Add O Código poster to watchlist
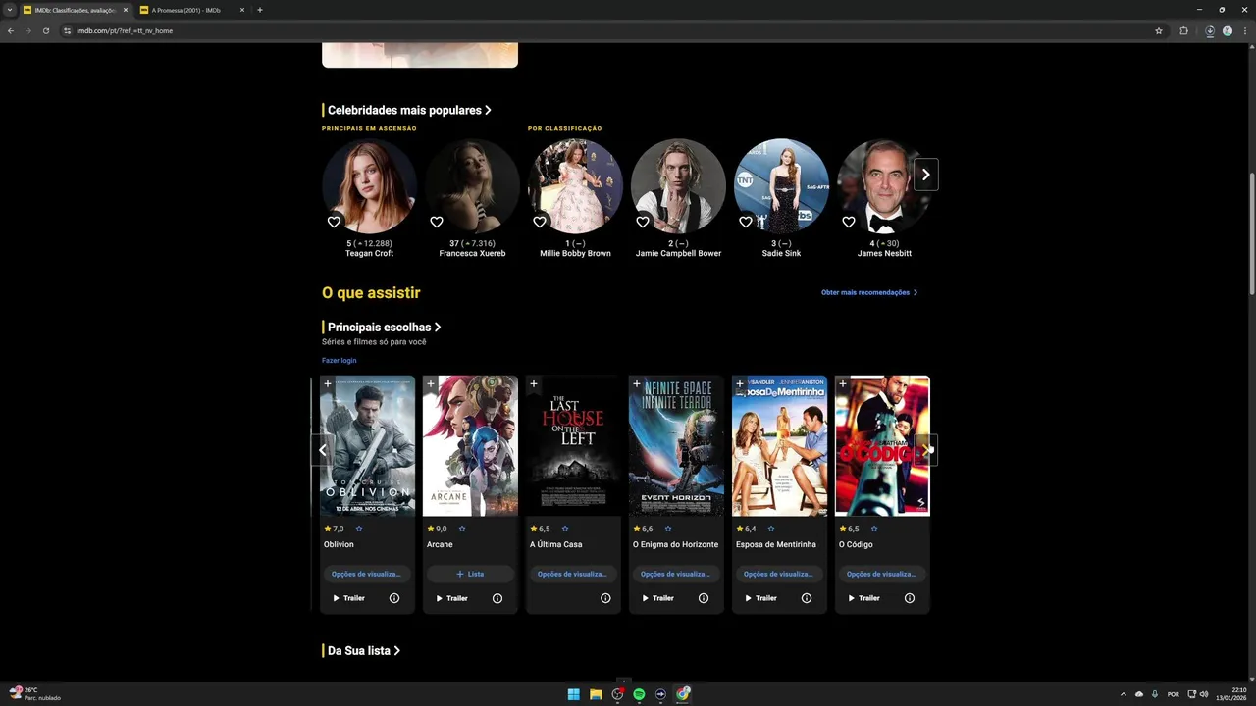The width and height of the screenshot is (1256, 706). (x=843, y=384)
